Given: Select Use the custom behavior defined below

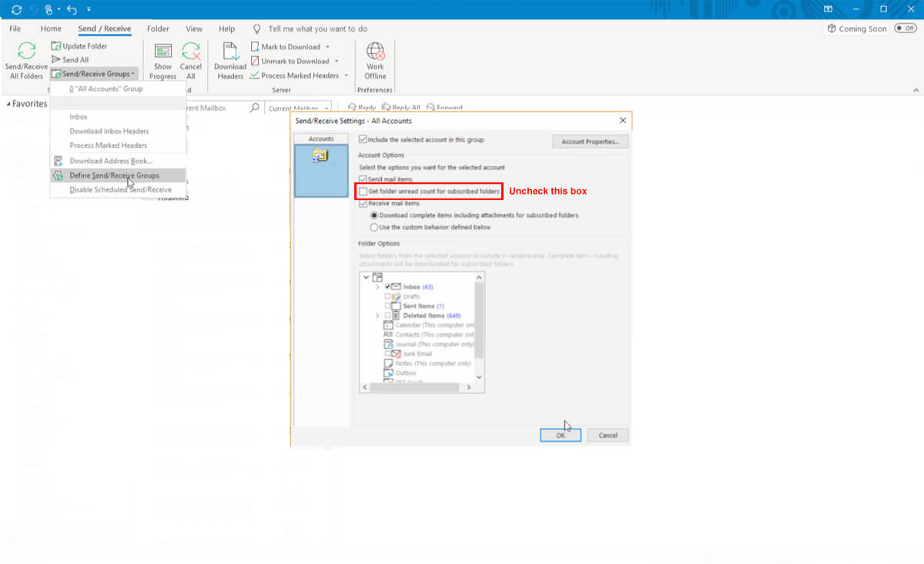Looking at the screenshot, I should tap(374, 228).
